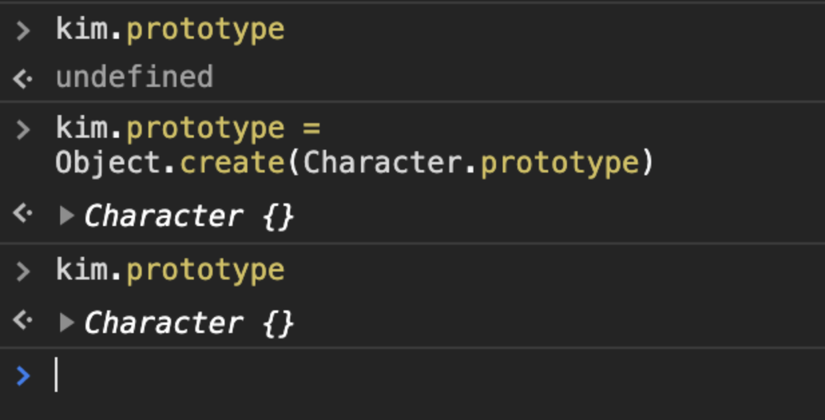Focus the empty console input line
Screen dimensions: 825x420
coord(401,375)
